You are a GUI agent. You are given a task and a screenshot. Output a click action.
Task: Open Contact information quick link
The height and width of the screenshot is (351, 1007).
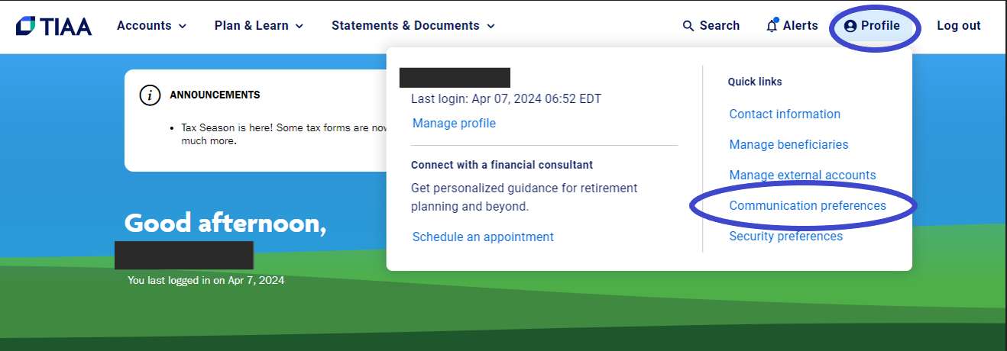[x=785, y=114]
